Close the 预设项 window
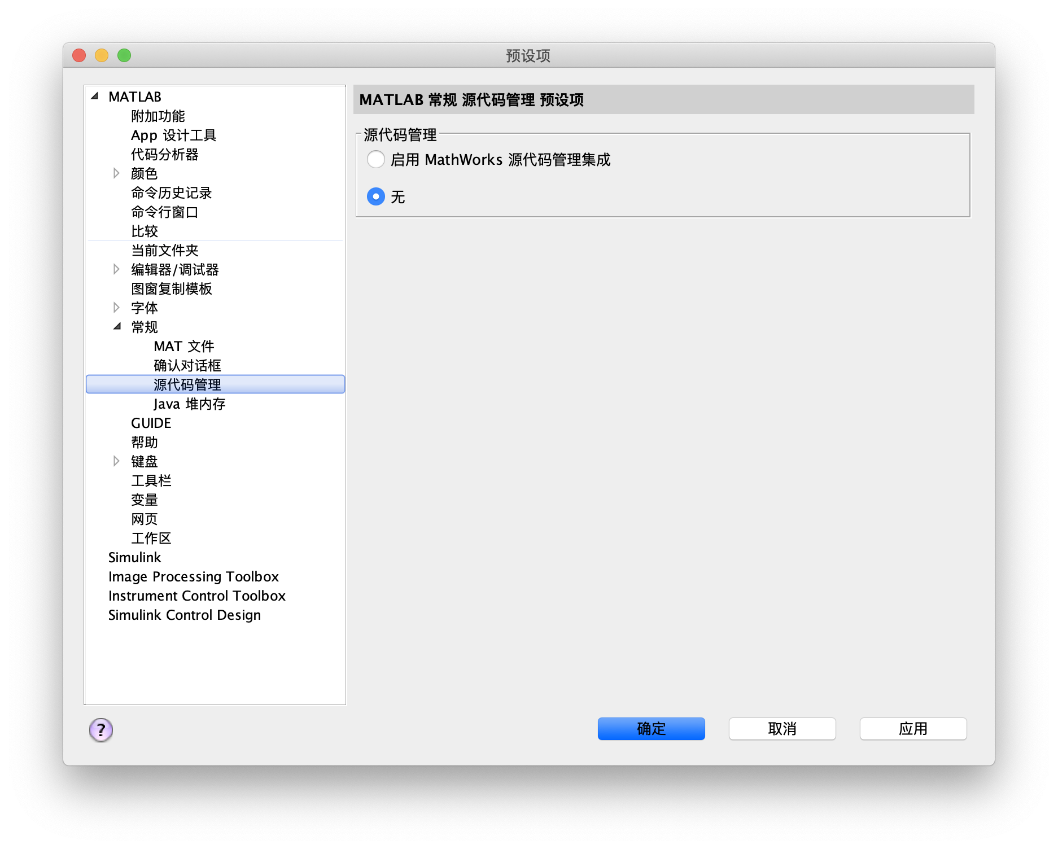Screen dimensions: 1058x849 click(x=79, y=55)
